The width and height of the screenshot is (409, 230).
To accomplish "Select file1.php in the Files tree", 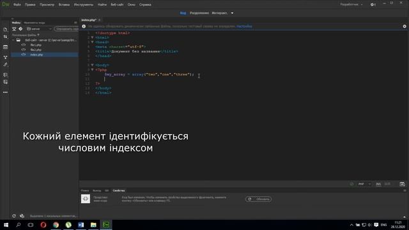I will [x=36, y=45].
